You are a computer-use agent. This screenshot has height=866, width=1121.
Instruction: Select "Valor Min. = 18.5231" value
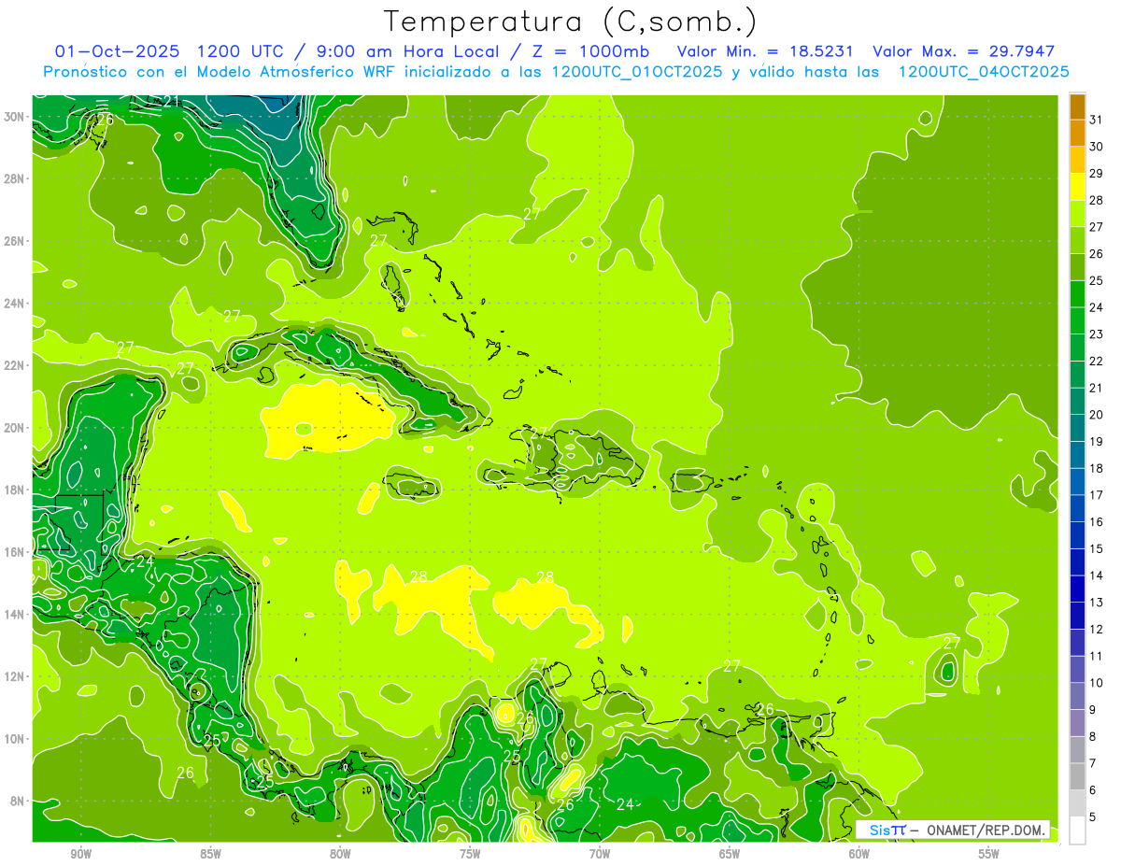[x=765, y=51]
